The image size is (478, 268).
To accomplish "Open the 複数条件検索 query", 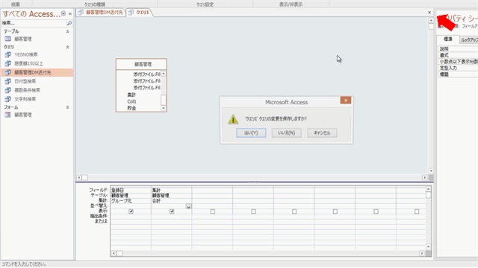I will pyautogui.click(x=27, y=90).
